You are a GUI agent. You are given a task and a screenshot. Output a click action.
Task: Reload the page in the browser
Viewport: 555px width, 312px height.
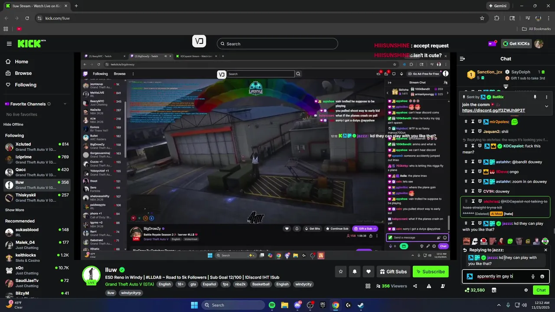click(27, 18)
